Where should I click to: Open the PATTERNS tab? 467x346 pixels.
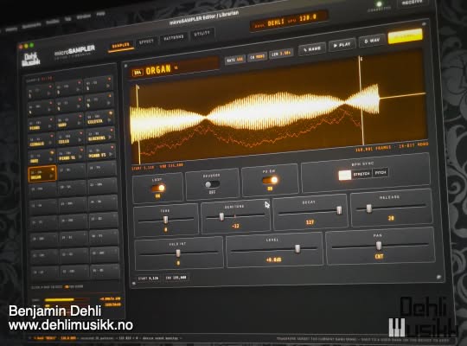coord(174,37)
